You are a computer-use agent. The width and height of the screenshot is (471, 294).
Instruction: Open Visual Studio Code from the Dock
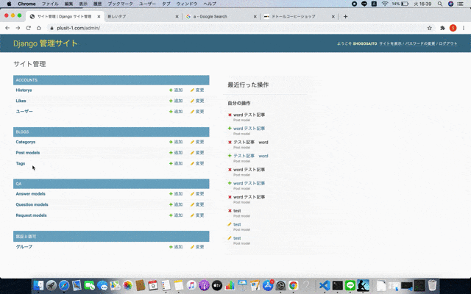pyautogui.click(x=325, y=285)
